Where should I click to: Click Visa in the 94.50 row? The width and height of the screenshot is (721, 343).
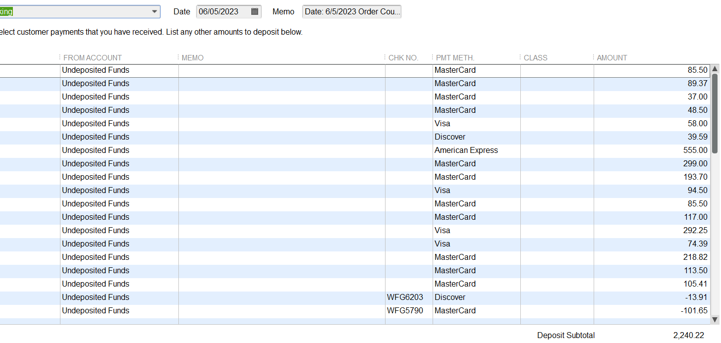click(443, 191)
